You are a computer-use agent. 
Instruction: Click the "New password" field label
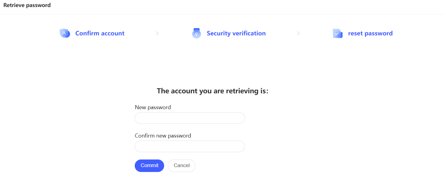pyautogui.click(x=153, y=107)
